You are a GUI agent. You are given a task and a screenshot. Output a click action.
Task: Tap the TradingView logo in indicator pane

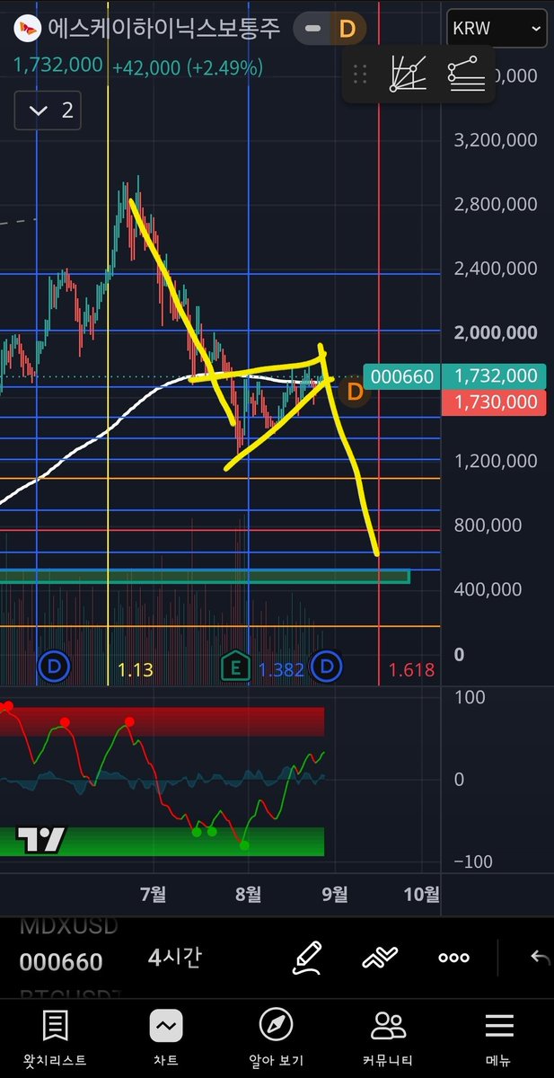point(41,841)
